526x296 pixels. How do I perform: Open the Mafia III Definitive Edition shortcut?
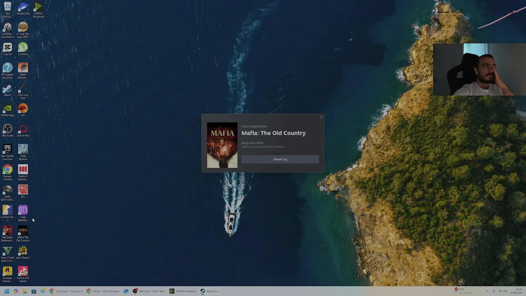(x=23, y=173)
